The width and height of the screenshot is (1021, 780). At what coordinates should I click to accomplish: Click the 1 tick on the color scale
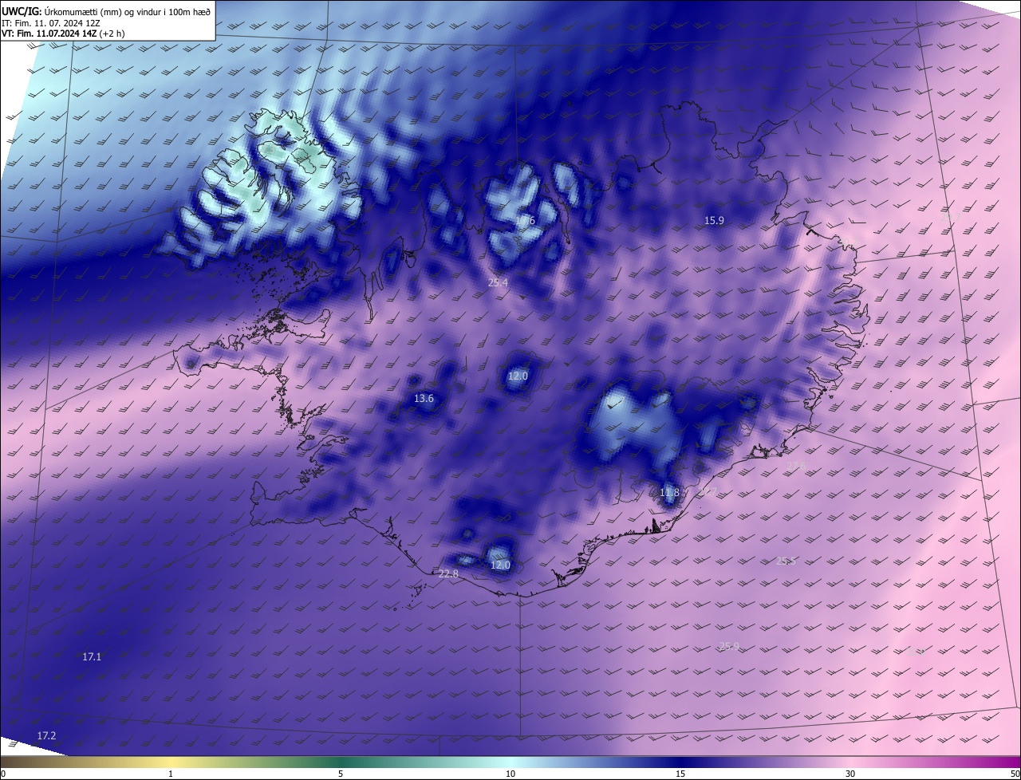click(171, 774)
